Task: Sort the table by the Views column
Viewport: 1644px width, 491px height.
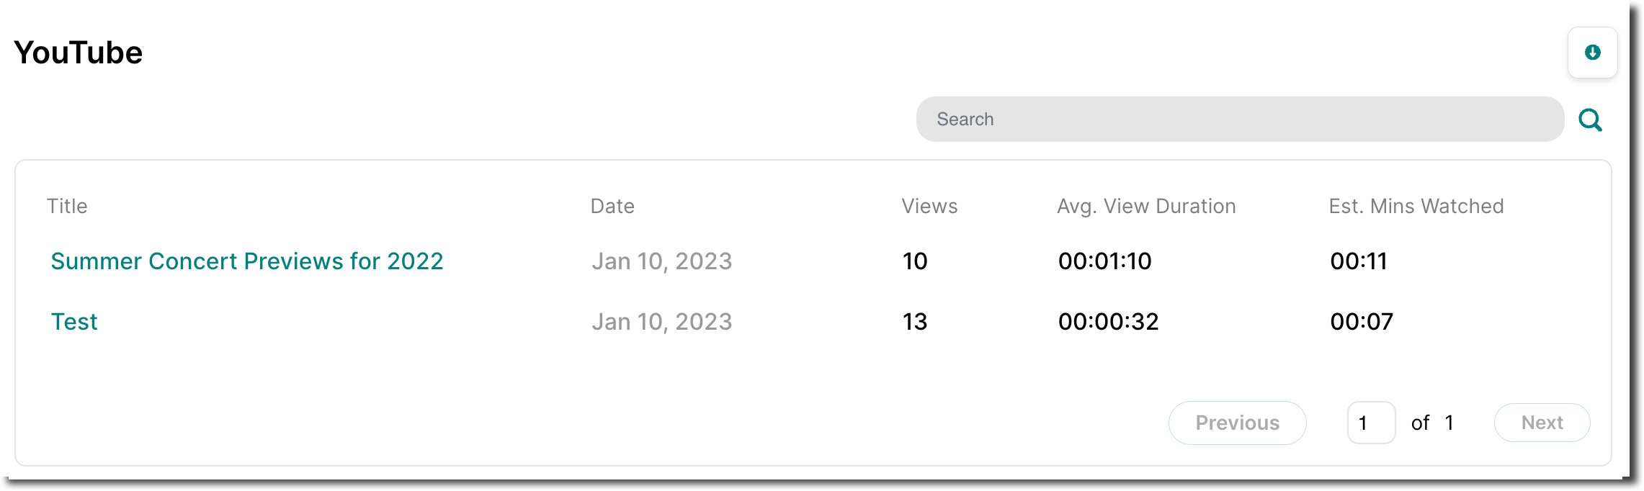Action: (x=929, y=206)
